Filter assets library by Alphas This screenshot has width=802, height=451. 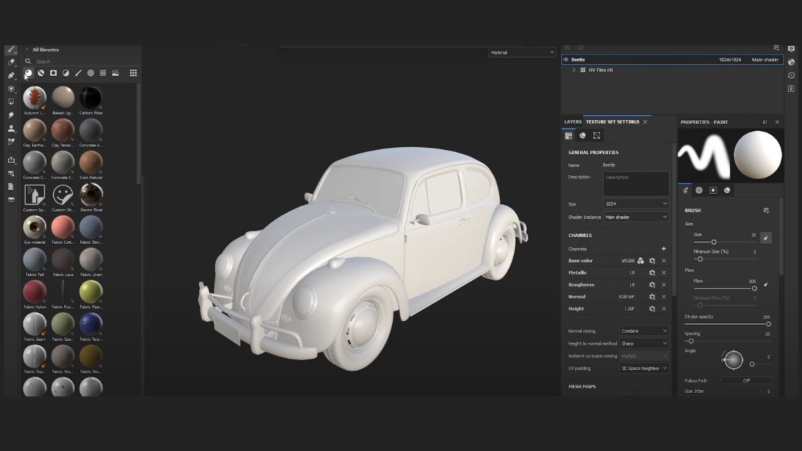pos(91,73)
